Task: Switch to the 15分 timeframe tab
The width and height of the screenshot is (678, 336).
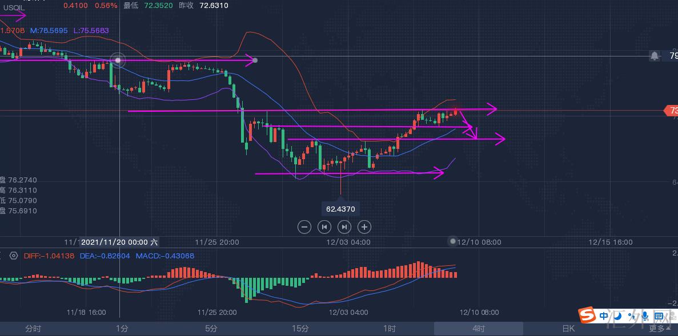Action: [300, 329]
